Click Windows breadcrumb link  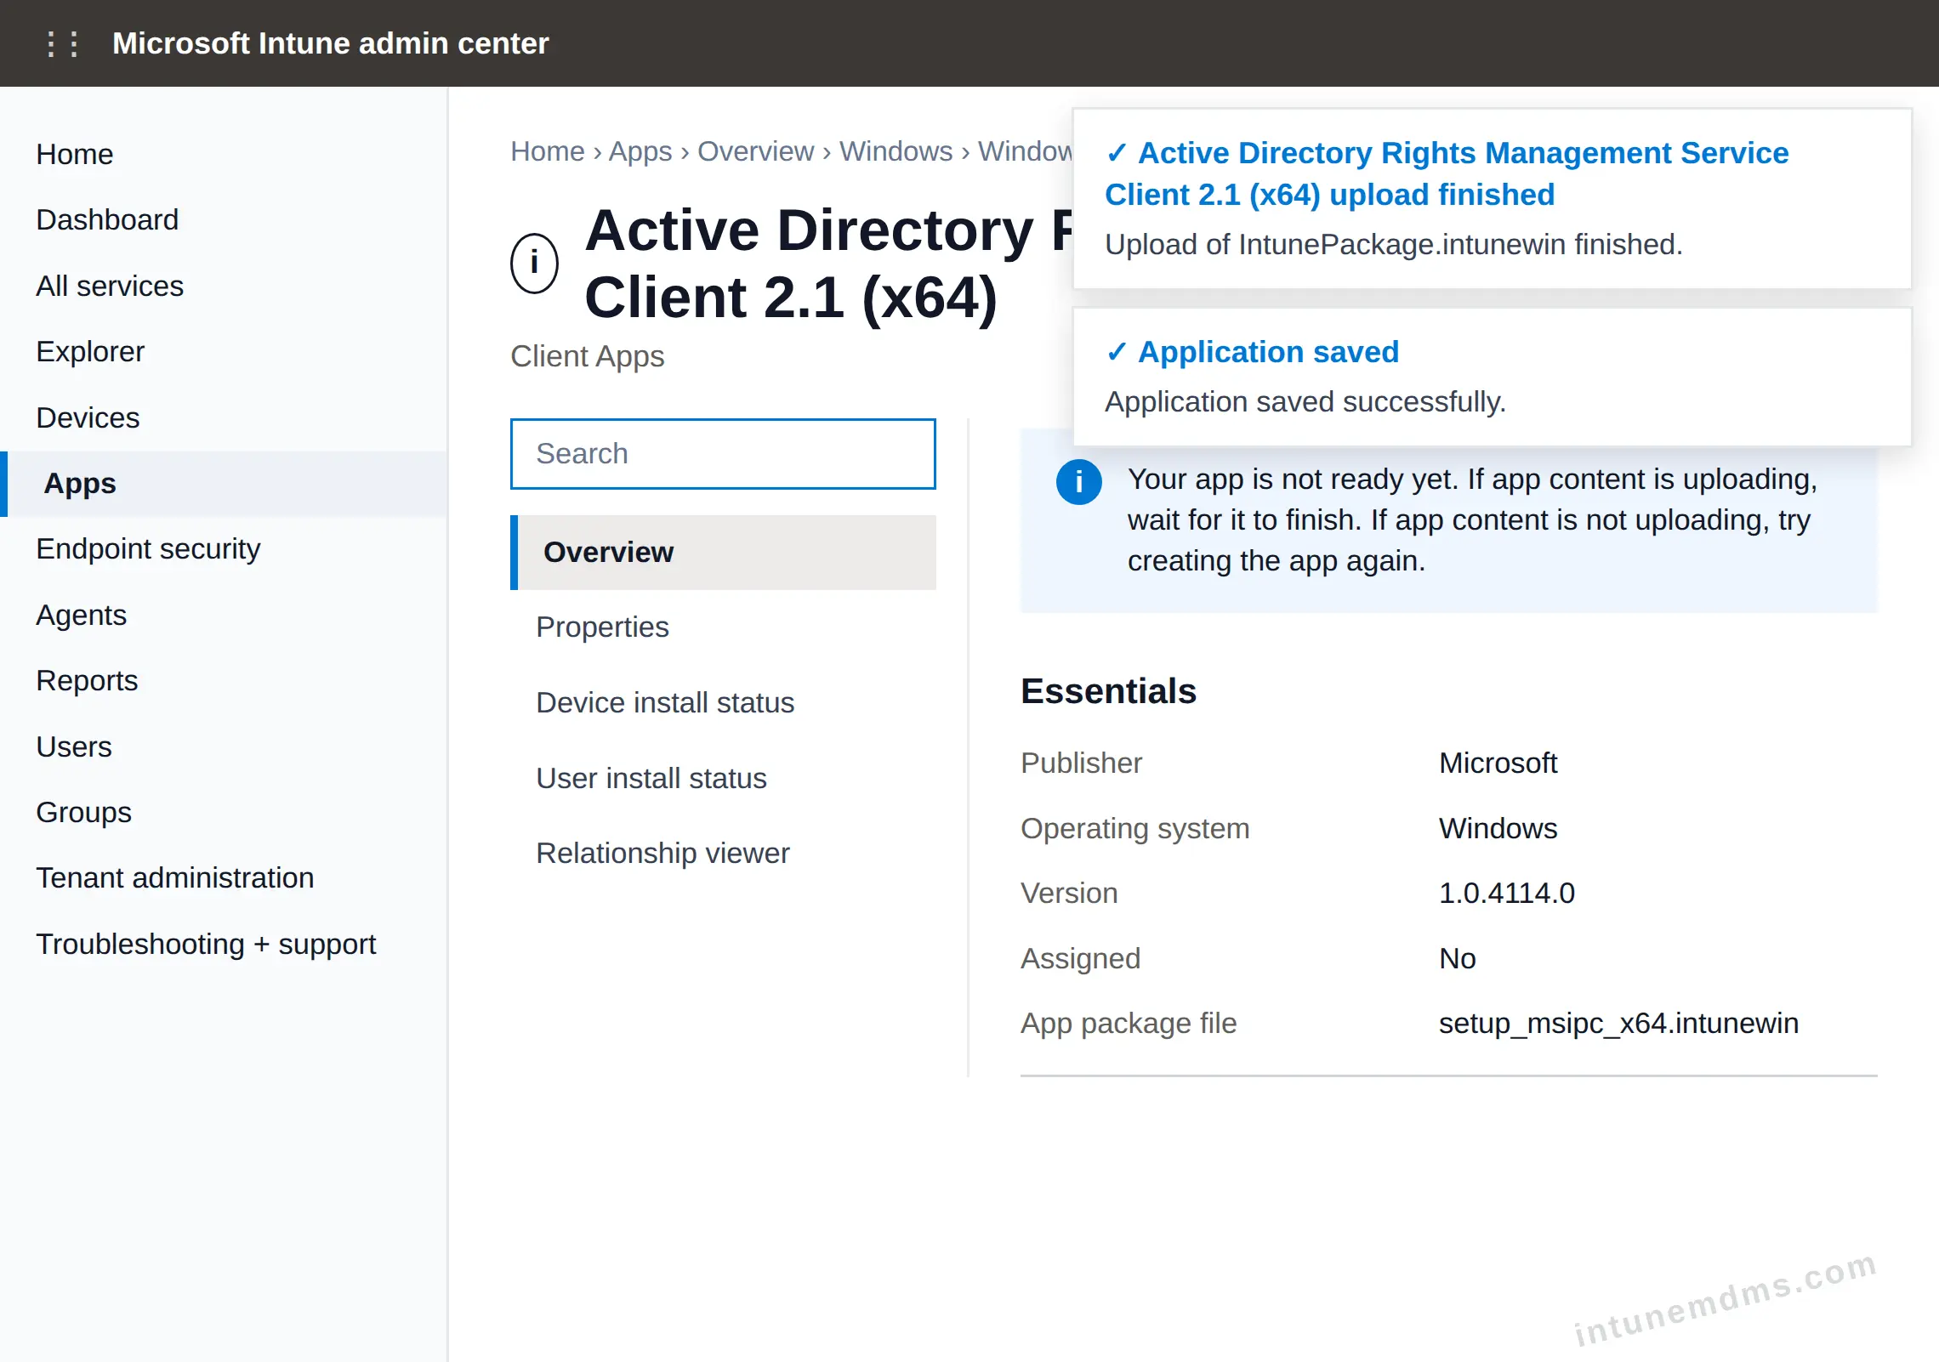click(x=896, y=151)
